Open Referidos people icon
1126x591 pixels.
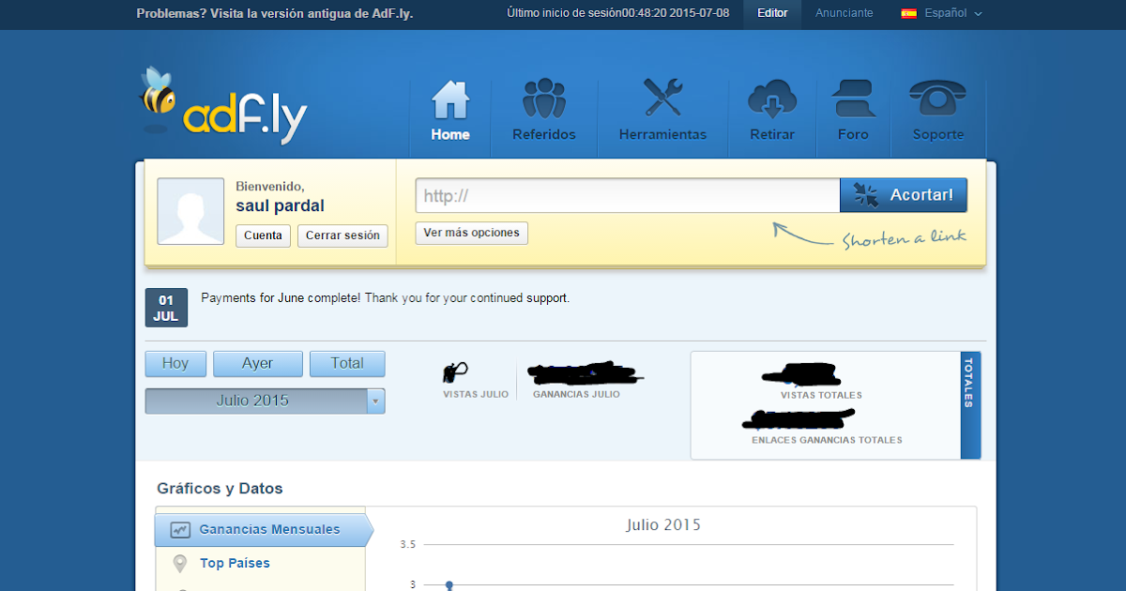point(544,98)
